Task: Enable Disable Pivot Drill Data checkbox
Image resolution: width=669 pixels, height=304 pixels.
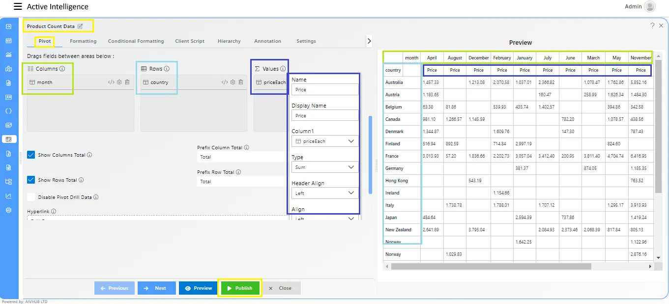Action: (31, 197)
